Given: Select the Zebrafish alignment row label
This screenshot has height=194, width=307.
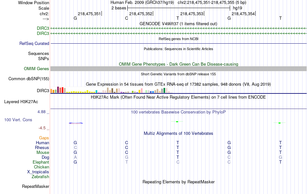Looking at the screenshot, I should click(40, 177).
